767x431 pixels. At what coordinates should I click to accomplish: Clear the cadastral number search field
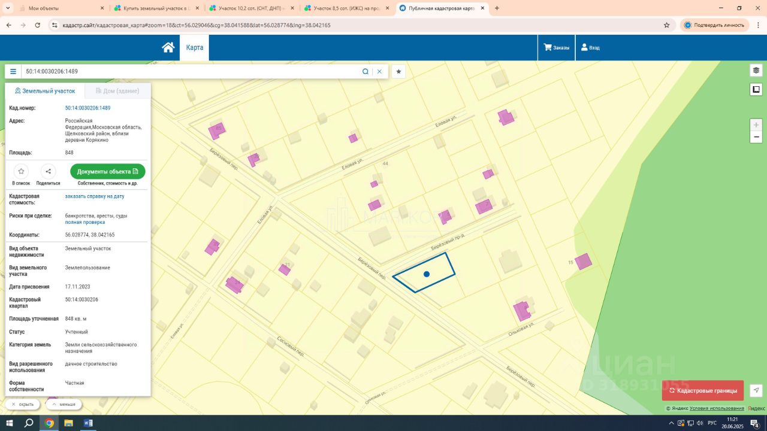[379, 71]
